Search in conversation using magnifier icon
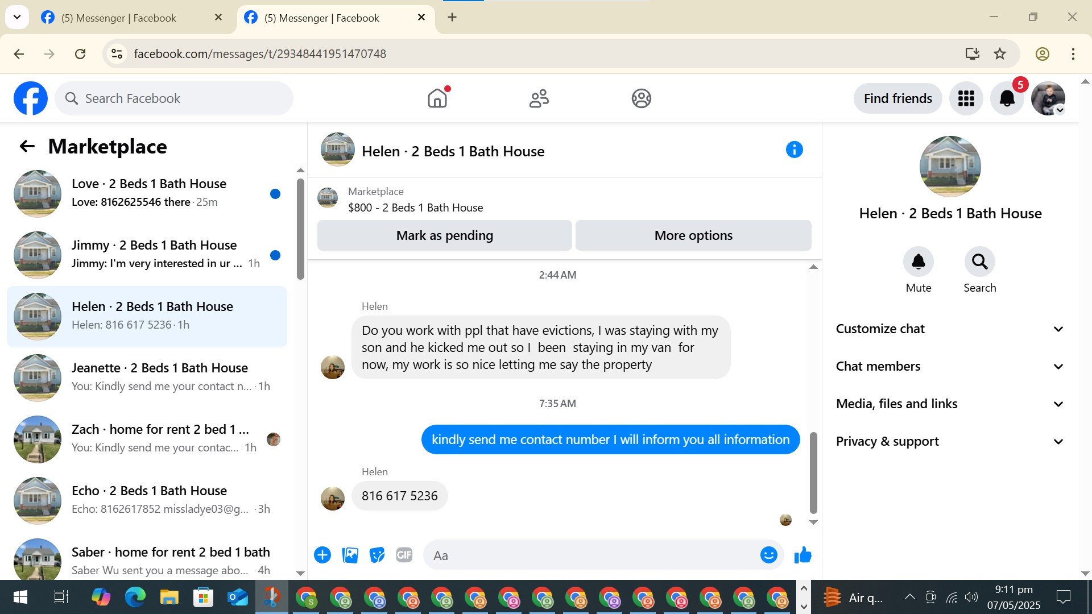The height and width of the screenshot is (614, 1092). 979,262
